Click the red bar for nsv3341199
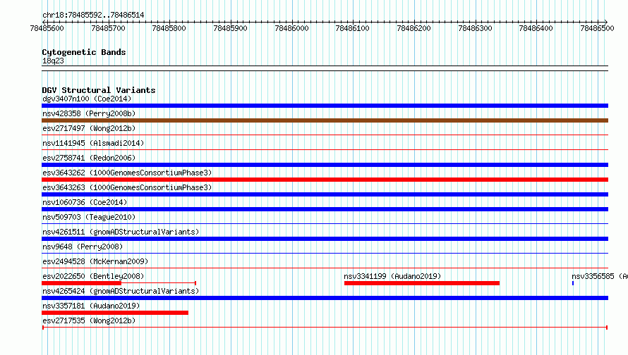 click(422, 283)
